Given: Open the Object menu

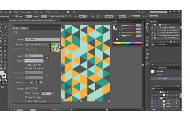Looking at the screenshot, I should coord(16,12).
